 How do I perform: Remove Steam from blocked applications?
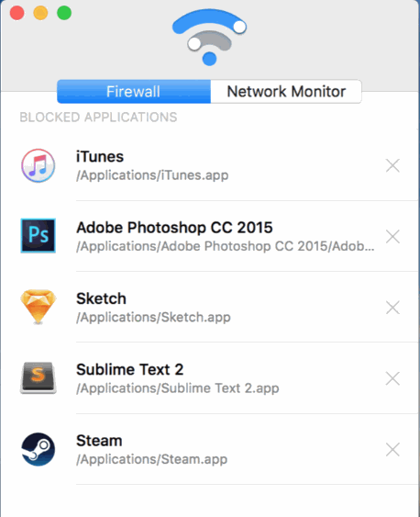coord(392,449)
